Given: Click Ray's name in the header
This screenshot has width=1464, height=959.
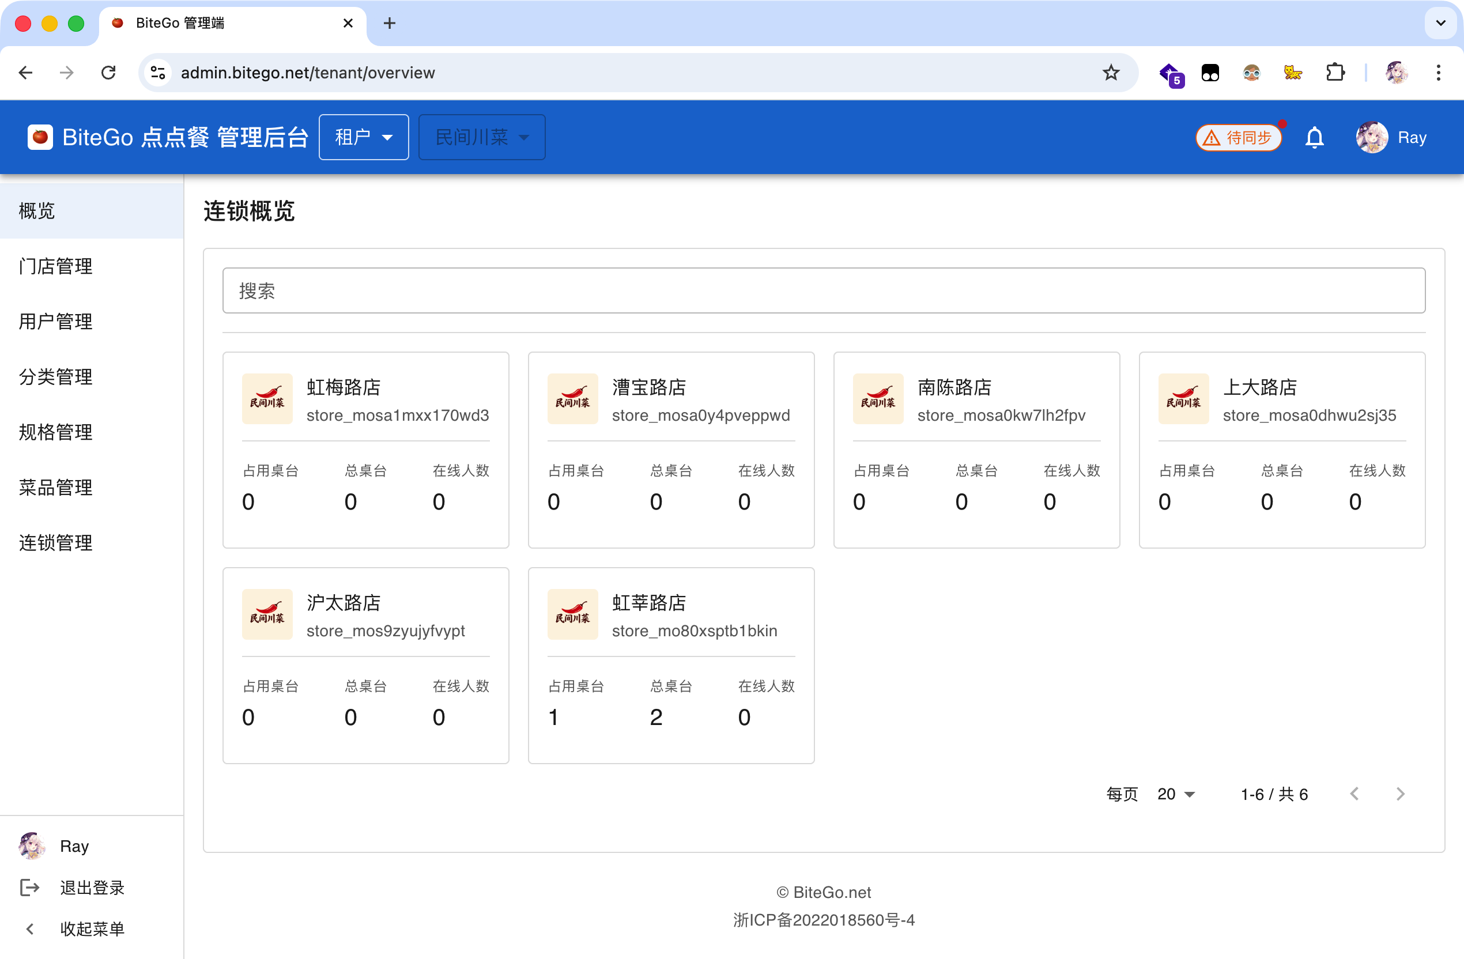Looking at the screenshot, I should 1412,137.
